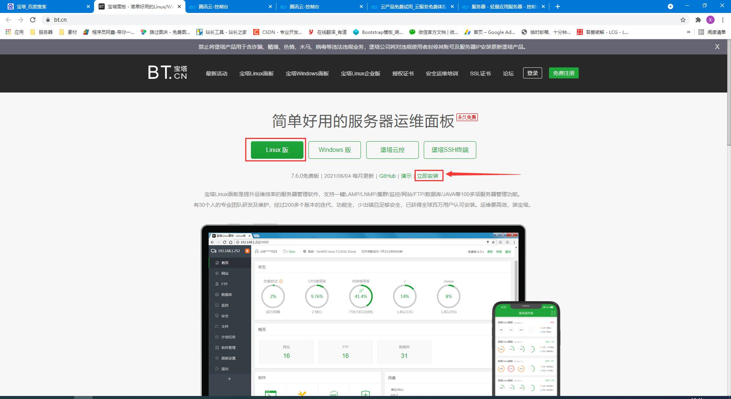Screen dimensions: 731x399
Task: Click the mobile phone app preview image
Action: click(526, 348)
